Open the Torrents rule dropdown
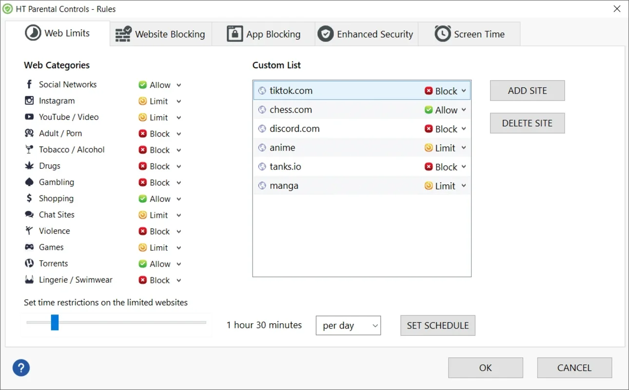Image resolution: width=629 pixels, height=390 pixels. [179, 264]
